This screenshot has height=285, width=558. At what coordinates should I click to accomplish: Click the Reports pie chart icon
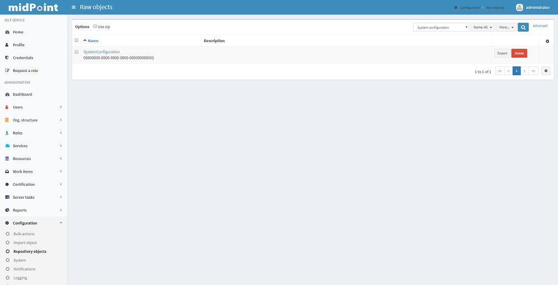click(7, 210)
